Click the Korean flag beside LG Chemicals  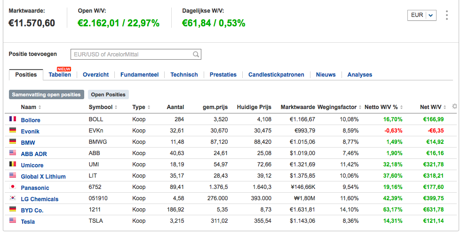pos(13,198)
